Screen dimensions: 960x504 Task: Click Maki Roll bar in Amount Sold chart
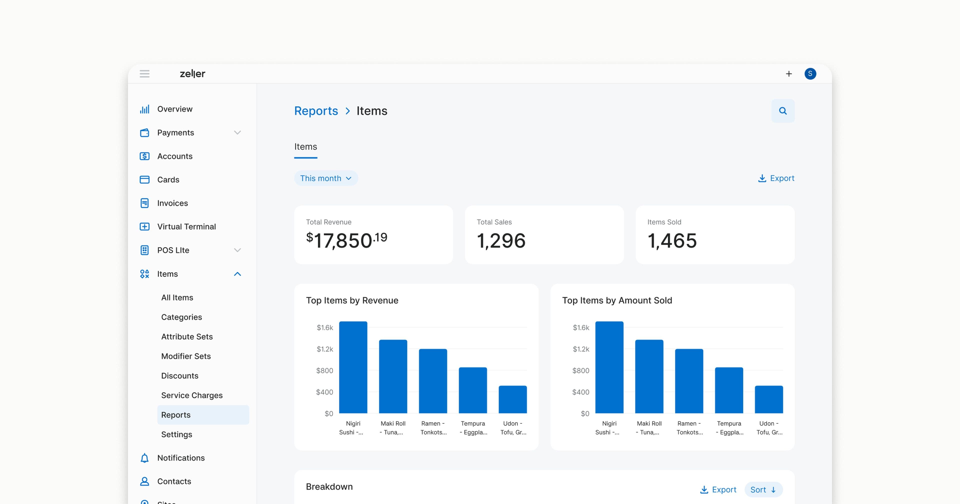649,376
